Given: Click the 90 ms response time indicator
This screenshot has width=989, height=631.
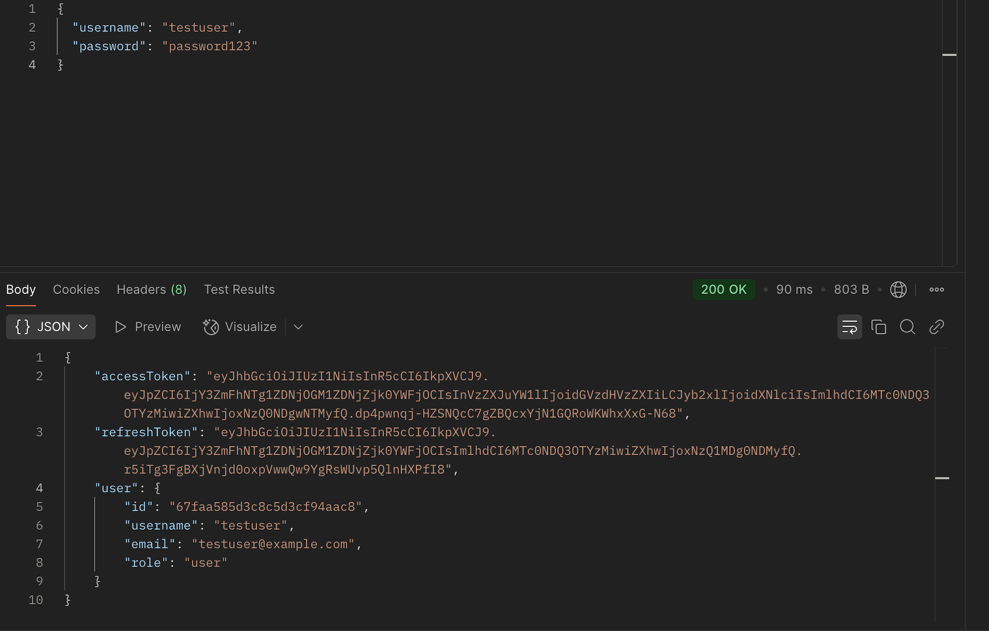Looking at the screenshot, I should coord(794,289).
